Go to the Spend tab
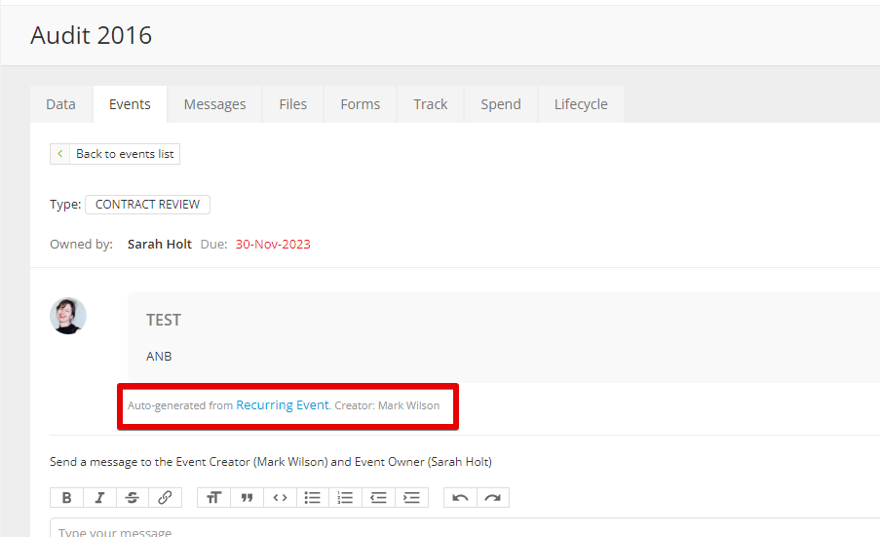This screenshot has width=880, height=537. click(x=501, y=104)
